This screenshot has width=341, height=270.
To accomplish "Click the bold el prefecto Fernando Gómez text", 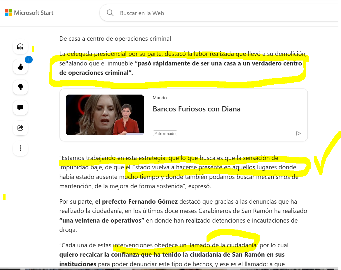I will [137, 201].
